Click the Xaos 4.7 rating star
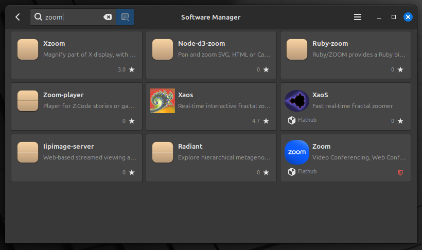 (x=266, y=121)
